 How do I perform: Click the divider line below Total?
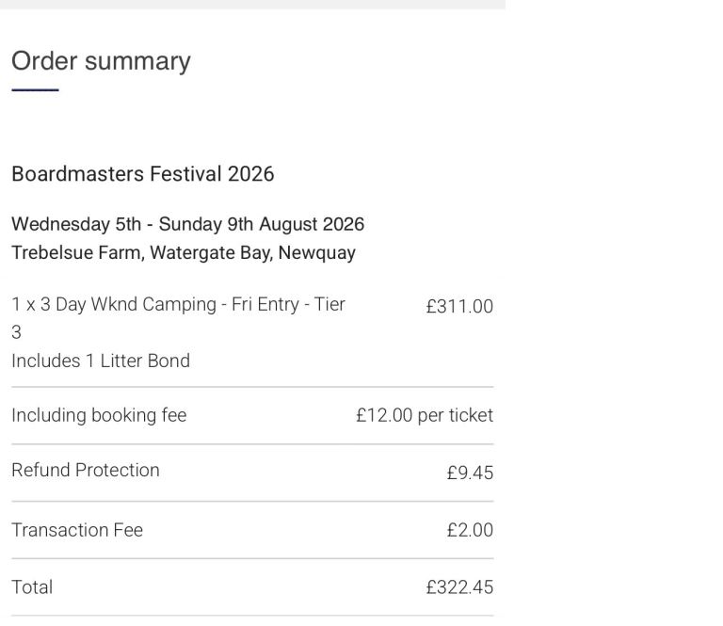[x=252, y=616]
